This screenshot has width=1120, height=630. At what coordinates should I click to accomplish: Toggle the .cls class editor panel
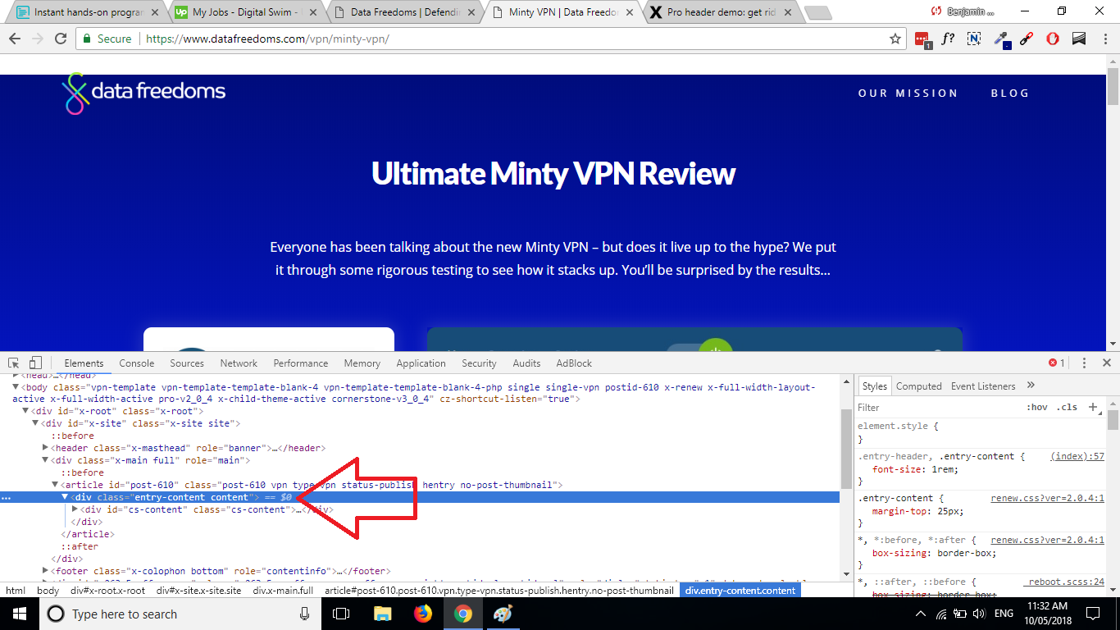[x=1067, y=408]
